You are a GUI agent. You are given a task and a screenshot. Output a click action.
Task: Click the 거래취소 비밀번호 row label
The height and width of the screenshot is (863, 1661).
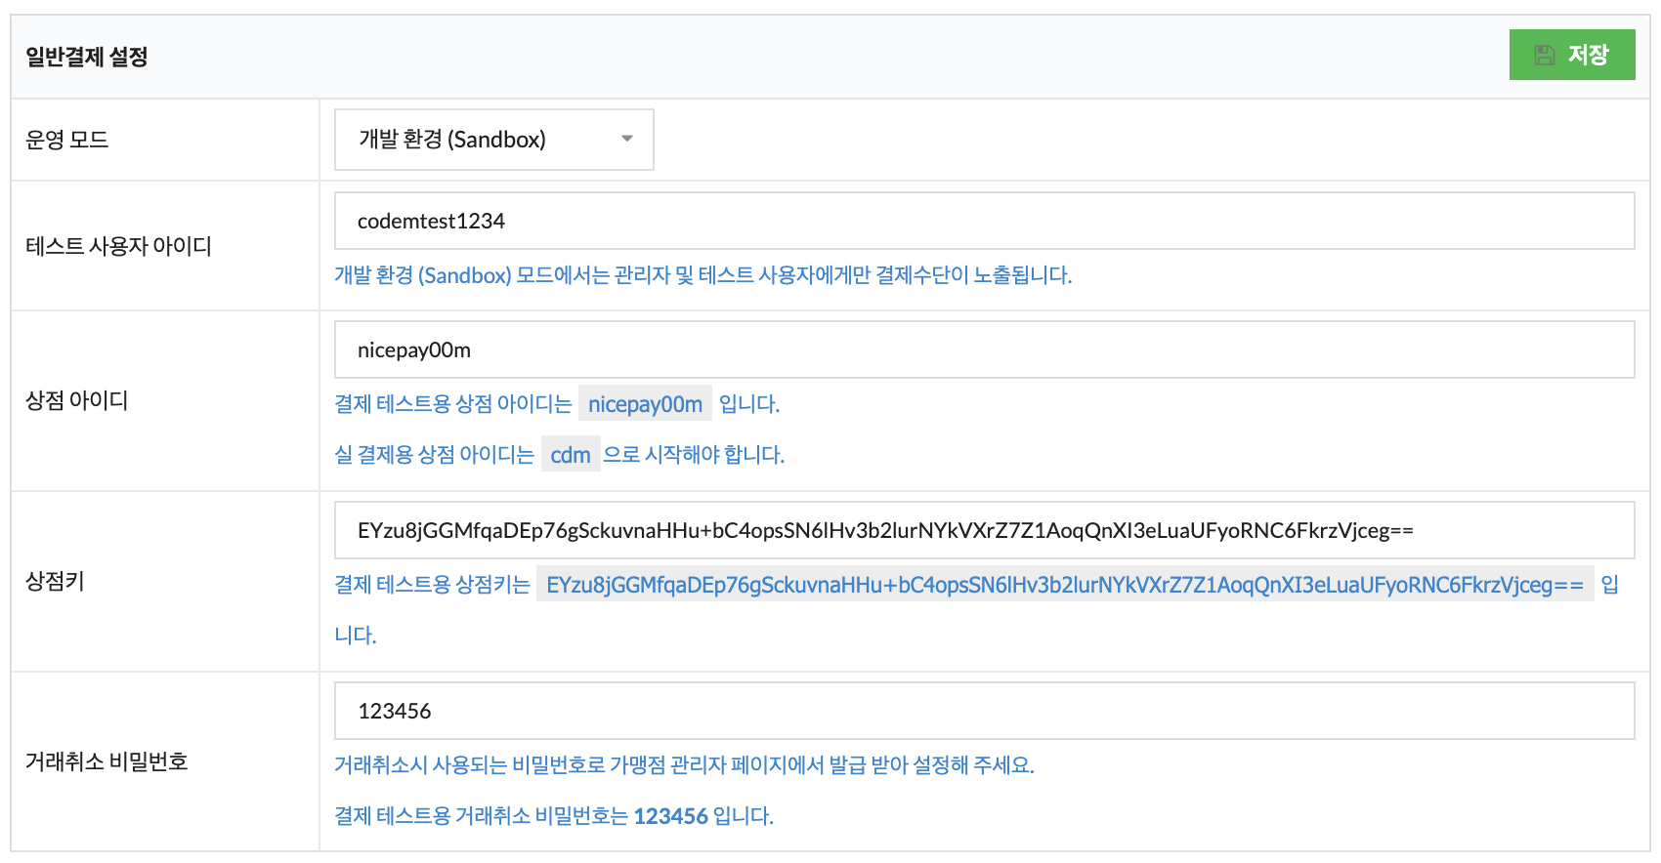point(106,761)
